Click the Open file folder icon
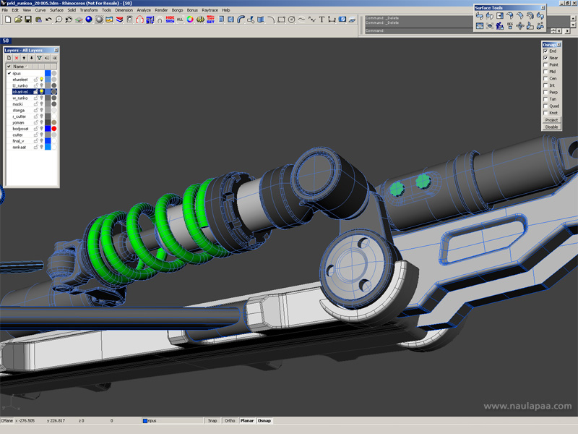Screen dimensions: 578x434 [x=17, y=20]
